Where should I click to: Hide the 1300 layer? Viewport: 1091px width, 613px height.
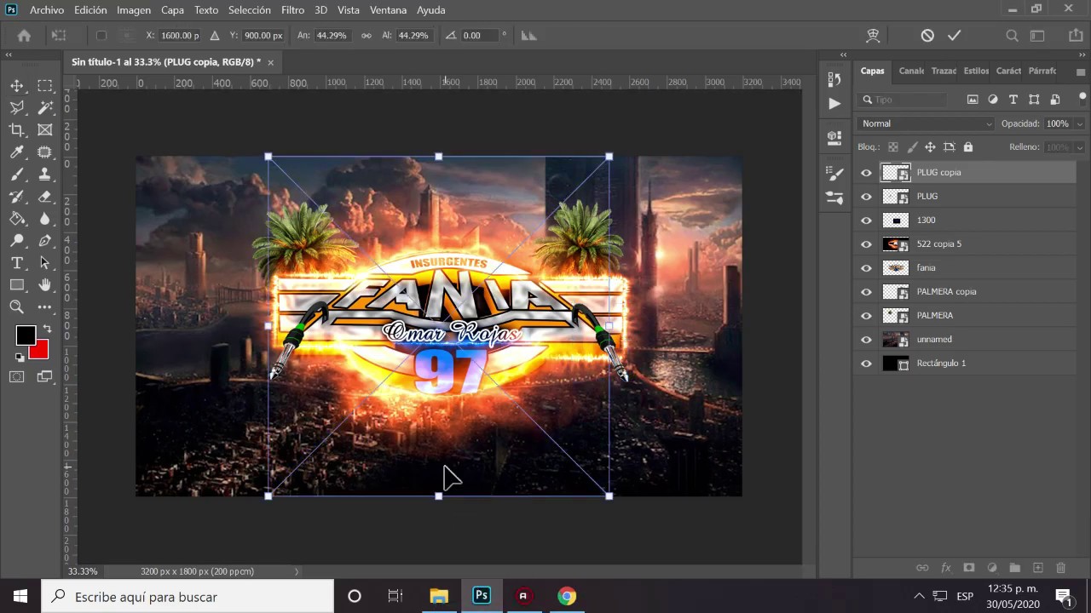867,221
